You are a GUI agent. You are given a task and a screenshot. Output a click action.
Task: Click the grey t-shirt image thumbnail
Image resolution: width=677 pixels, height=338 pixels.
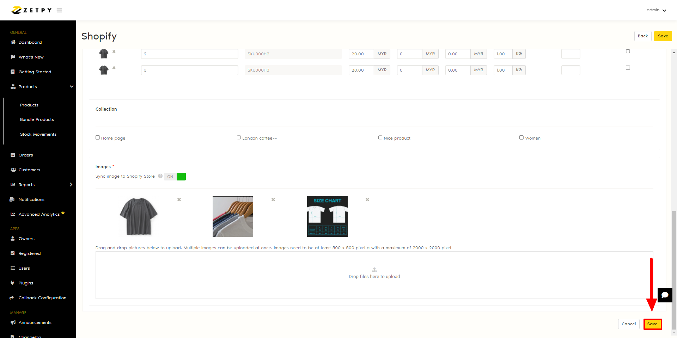point(139,216)
